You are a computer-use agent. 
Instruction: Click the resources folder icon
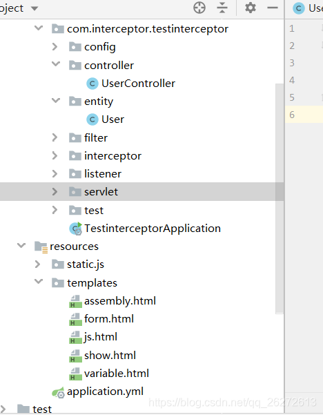pos(41,247)
